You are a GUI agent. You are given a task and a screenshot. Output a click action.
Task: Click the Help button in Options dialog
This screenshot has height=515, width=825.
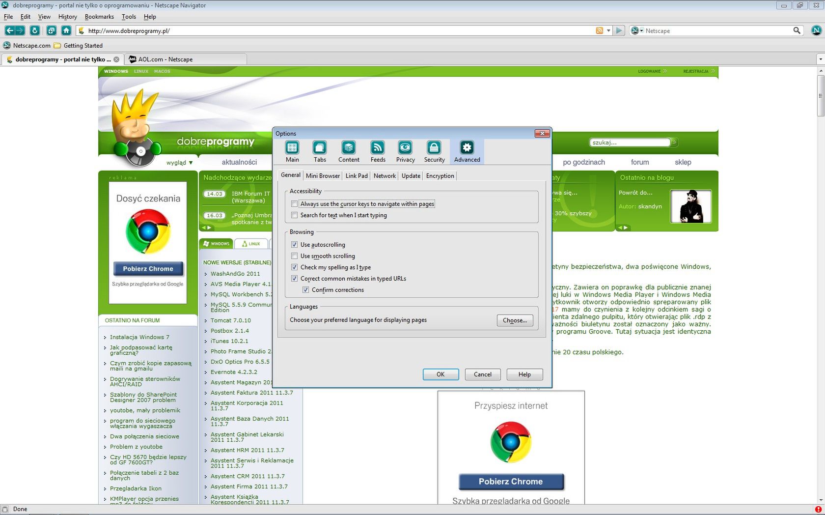tap(524, 374)
